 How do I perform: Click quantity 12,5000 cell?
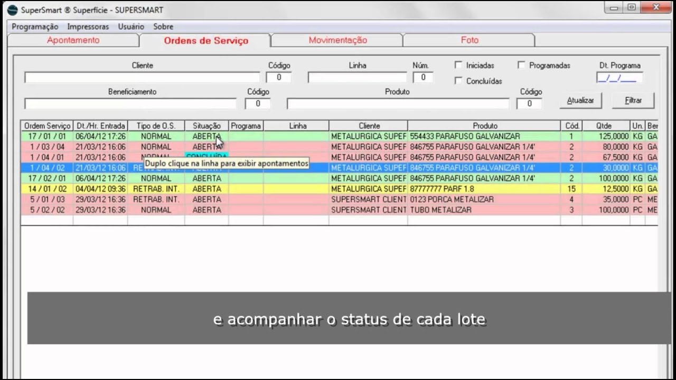coord(606,189)
